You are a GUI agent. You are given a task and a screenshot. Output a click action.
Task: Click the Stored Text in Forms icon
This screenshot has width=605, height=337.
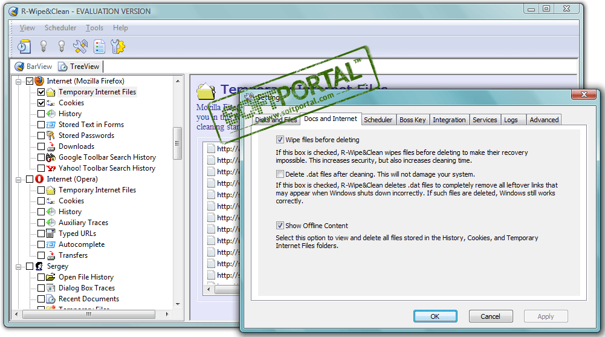(x=51, y=125)
